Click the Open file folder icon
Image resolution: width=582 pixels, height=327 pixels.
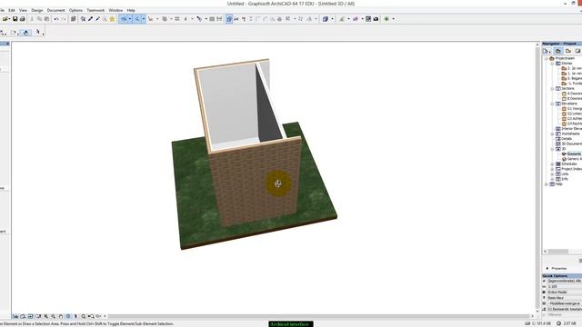[x=6, y=19]
